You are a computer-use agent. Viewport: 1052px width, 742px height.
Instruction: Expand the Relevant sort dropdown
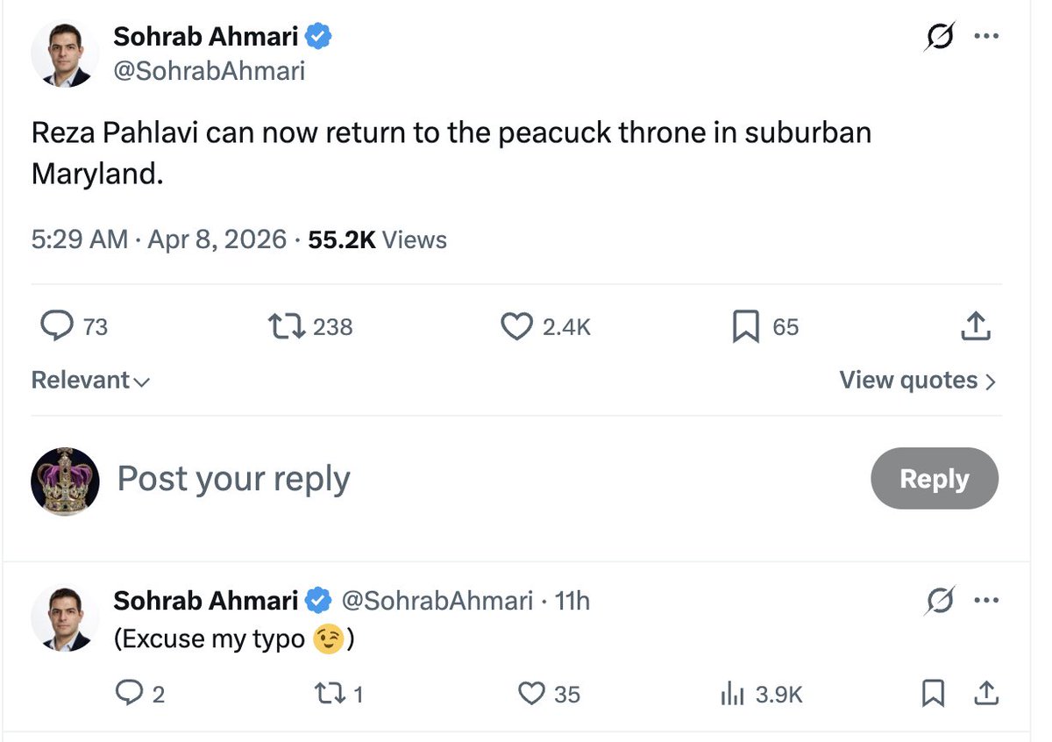90,381
